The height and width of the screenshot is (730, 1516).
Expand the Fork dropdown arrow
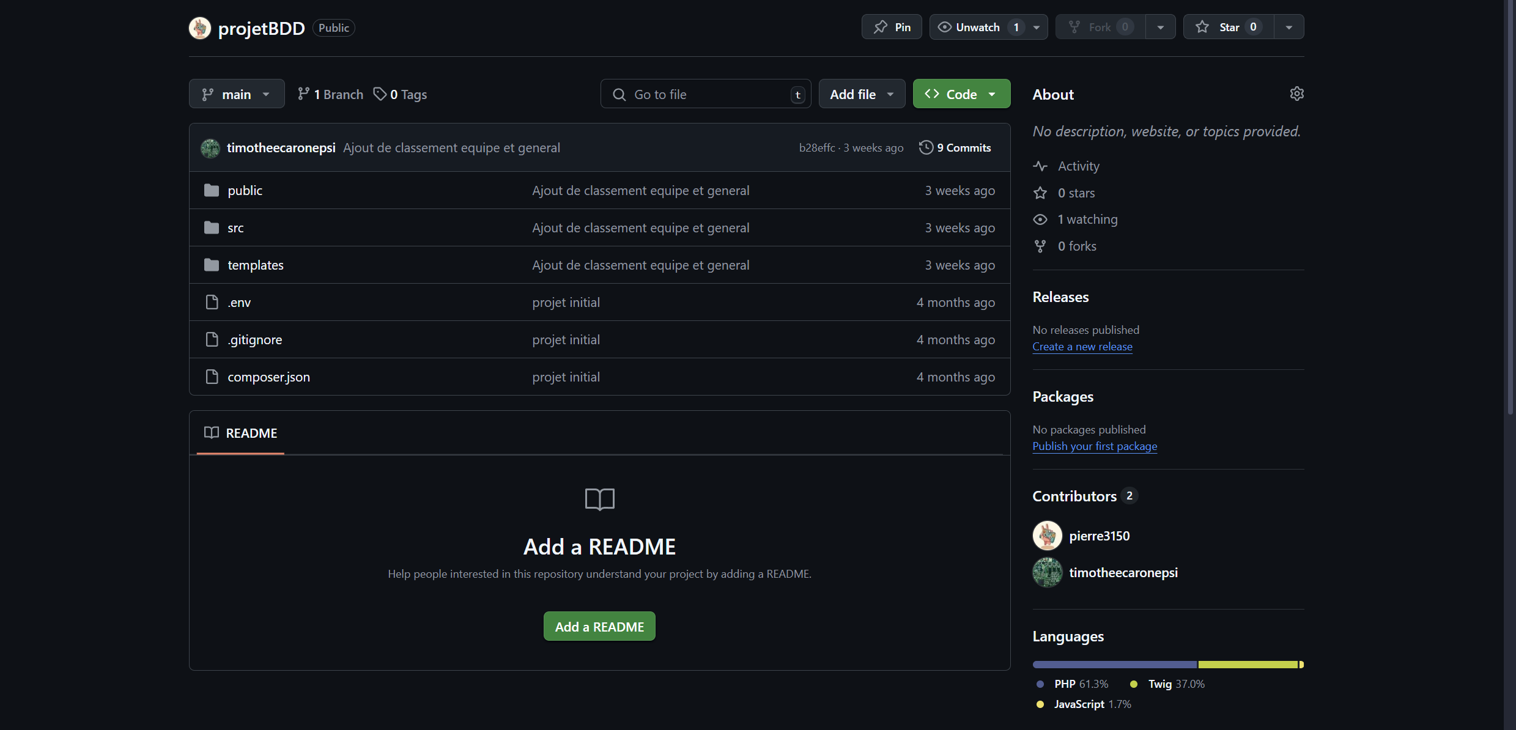point(1160,27)
